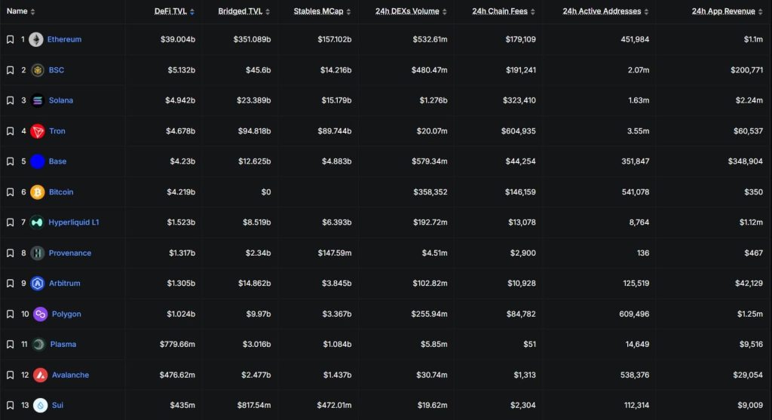The image size is (772, 420).
Task: Click the Hyperliquid L1 logo icon
Action: point(37,222)
